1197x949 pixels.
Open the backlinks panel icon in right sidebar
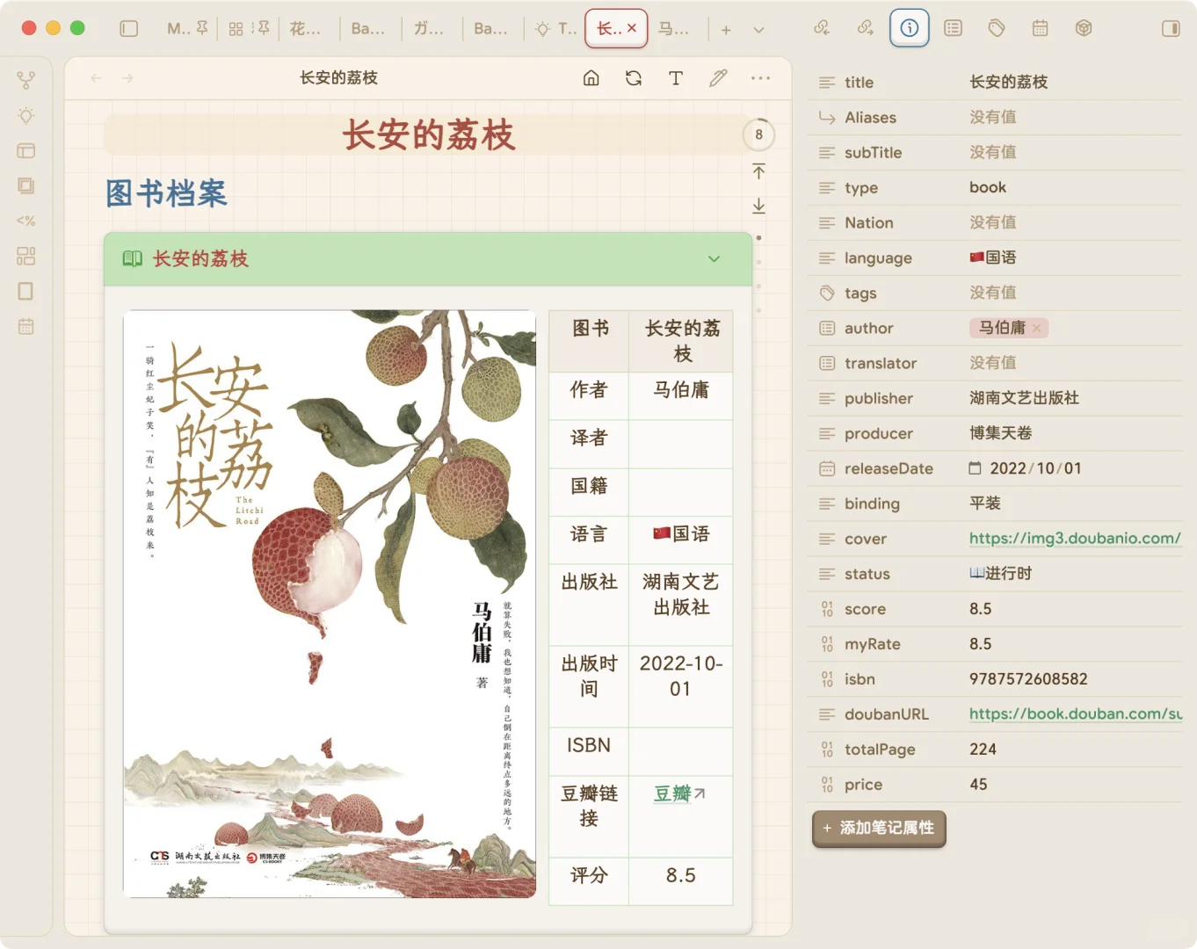tap(822, 28)
